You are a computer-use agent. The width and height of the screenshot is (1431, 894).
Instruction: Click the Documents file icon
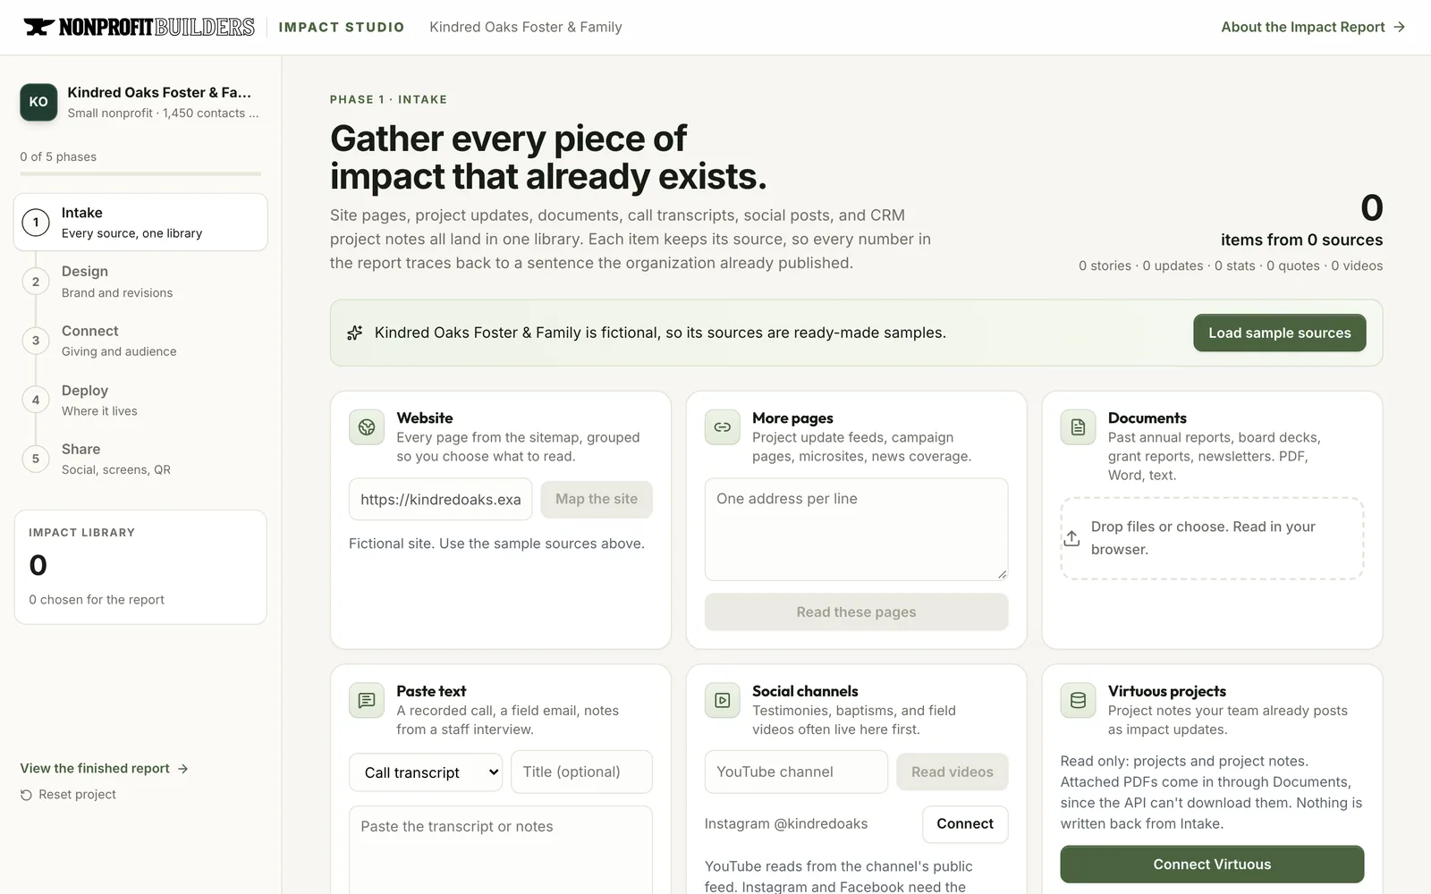pos(1078,427)
